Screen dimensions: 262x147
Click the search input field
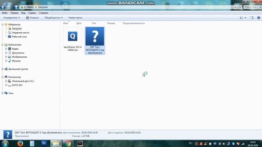[x=252, y=7]
